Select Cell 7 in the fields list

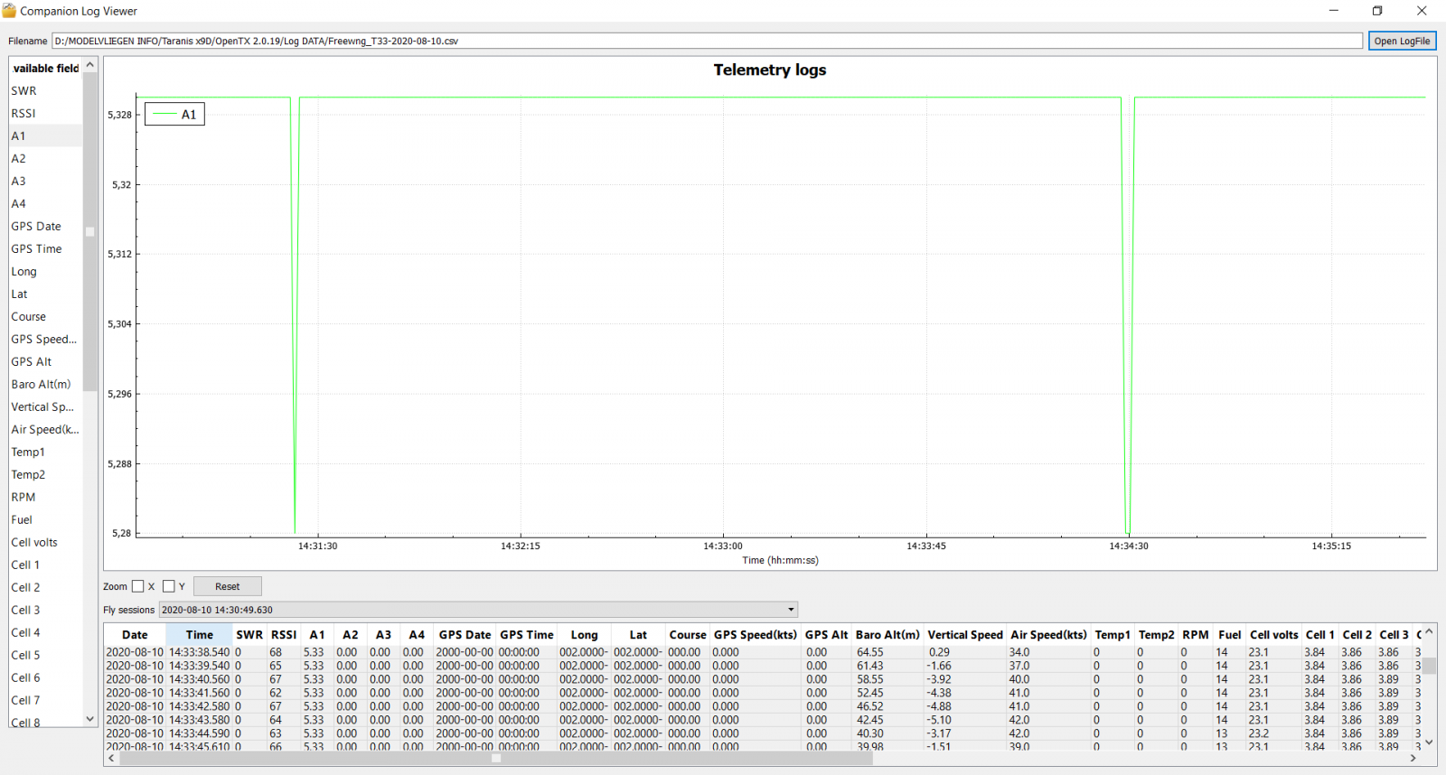pos(45,700)
